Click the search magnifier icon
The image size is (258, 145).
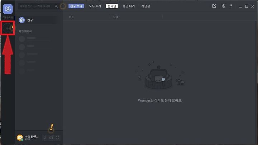56,6
